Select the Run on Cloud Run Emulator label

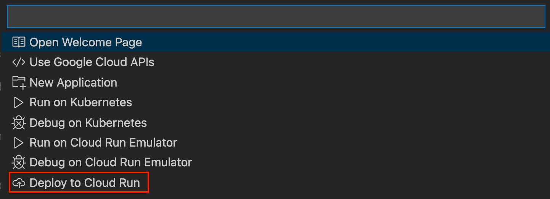(103, 143)
